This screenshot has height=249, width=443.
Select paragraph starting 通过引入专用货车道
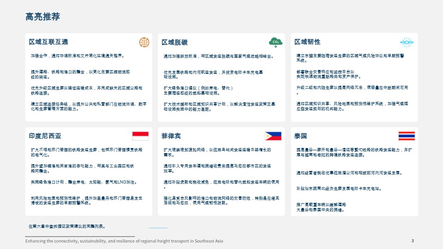coord(217,169)
